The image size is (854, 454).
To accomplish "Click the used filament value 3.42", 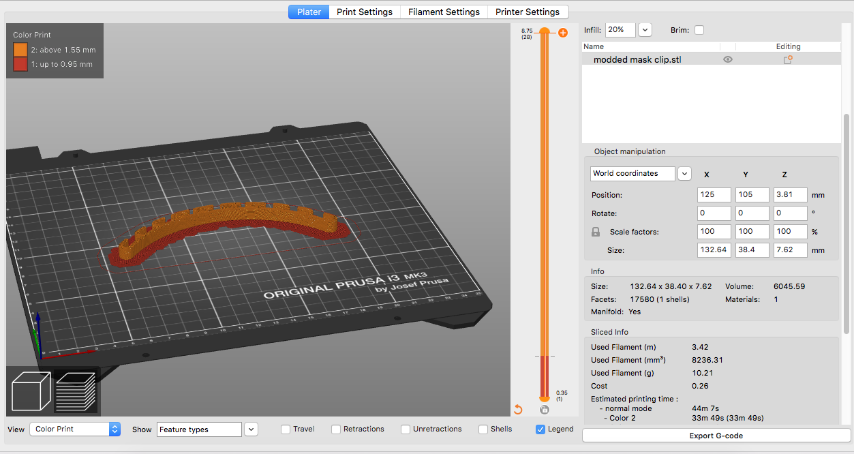I will tap(701, 347).
